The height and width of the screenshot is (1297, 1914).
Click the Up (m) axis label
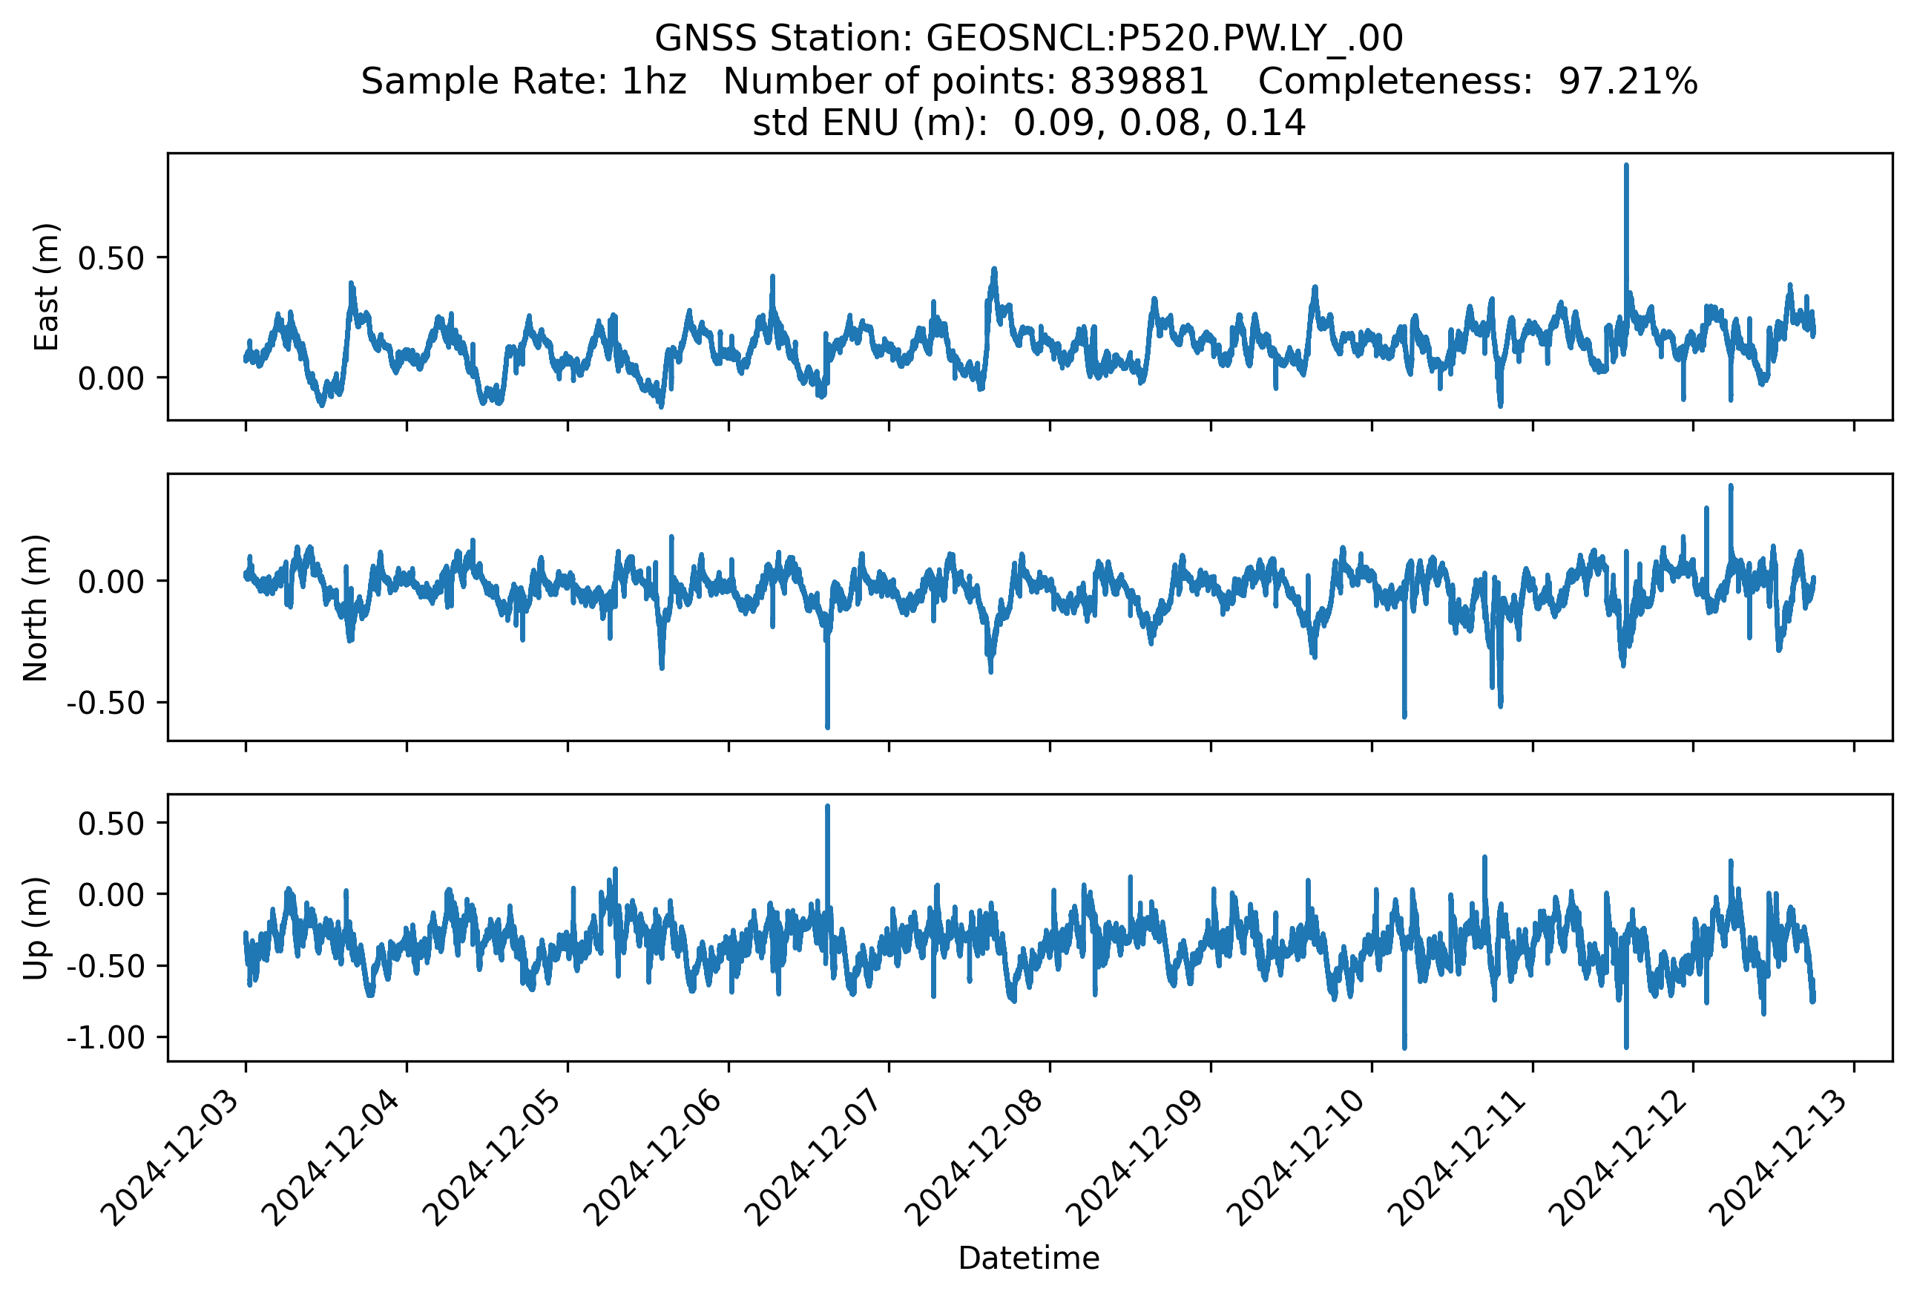coord(36,928)
